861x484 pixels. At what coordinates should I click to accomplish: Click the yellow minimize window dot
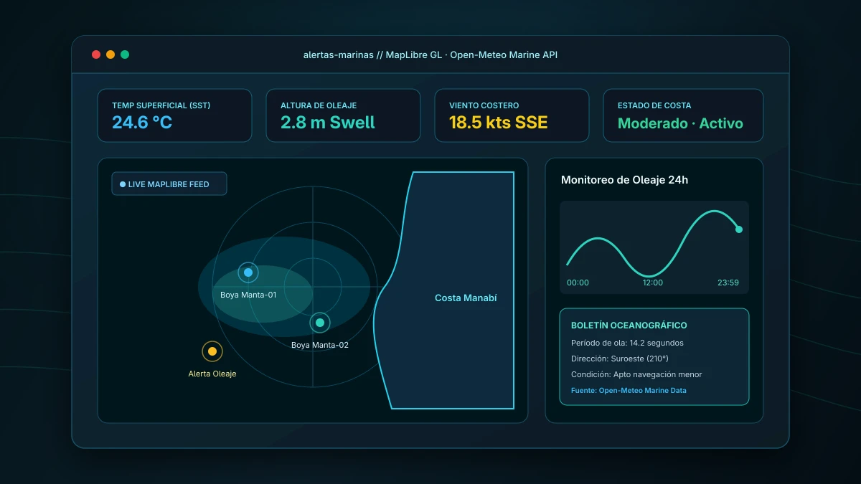point(110,54)
